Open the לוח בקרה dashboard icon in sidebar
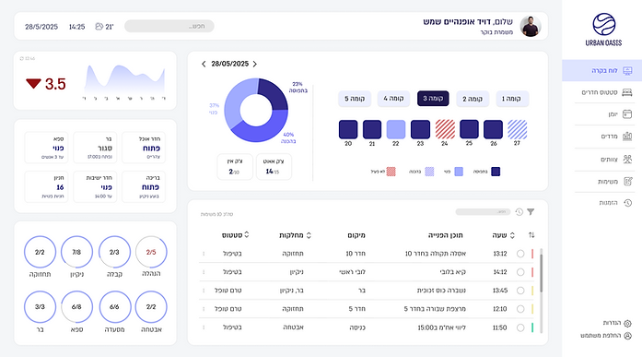The width and height of the screenshot is (642, 357). pyautogui.click(x=627, y=71)
